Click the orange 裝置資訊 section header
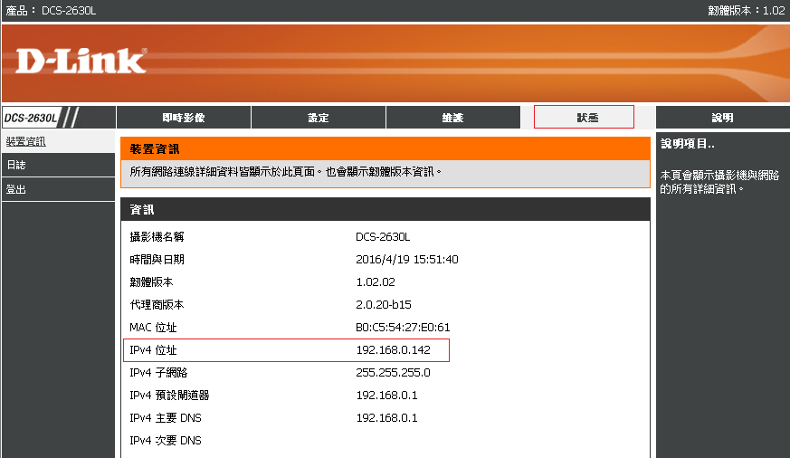 (385, 148)
